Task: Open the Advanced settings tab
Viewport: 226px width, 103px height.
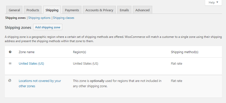Action: (x=142, y=10)
